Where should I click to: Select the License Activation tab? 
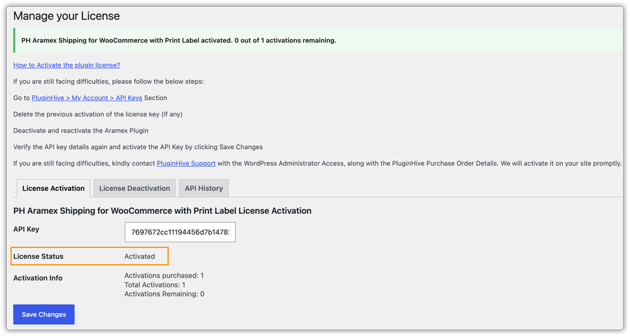[x=54, y=188]
